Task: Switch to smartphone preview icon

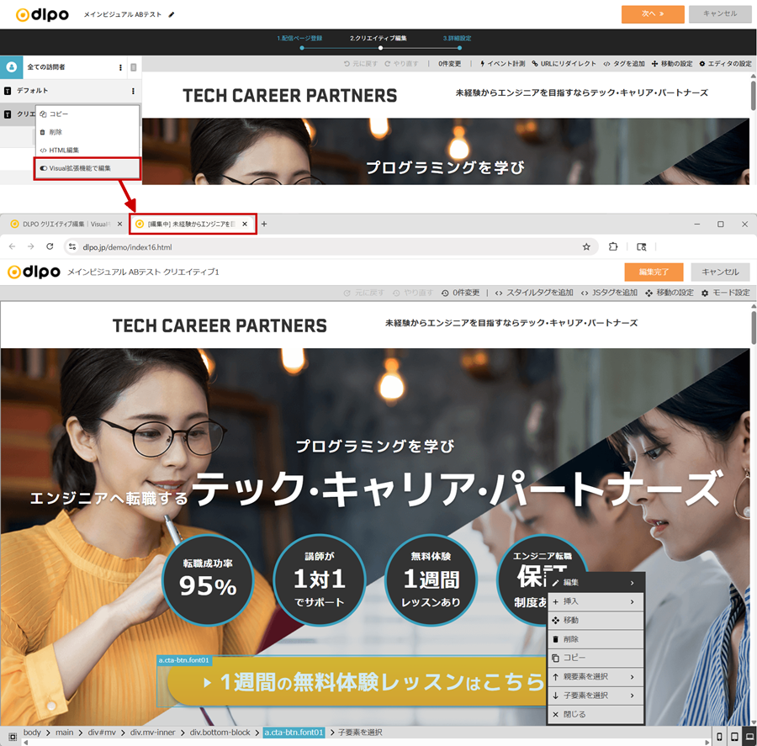Action: click(719, 737)
